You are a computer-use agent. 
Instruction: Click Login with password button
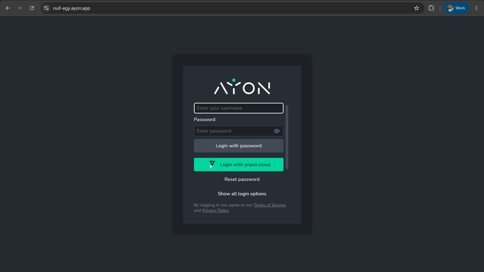(239, 146)
